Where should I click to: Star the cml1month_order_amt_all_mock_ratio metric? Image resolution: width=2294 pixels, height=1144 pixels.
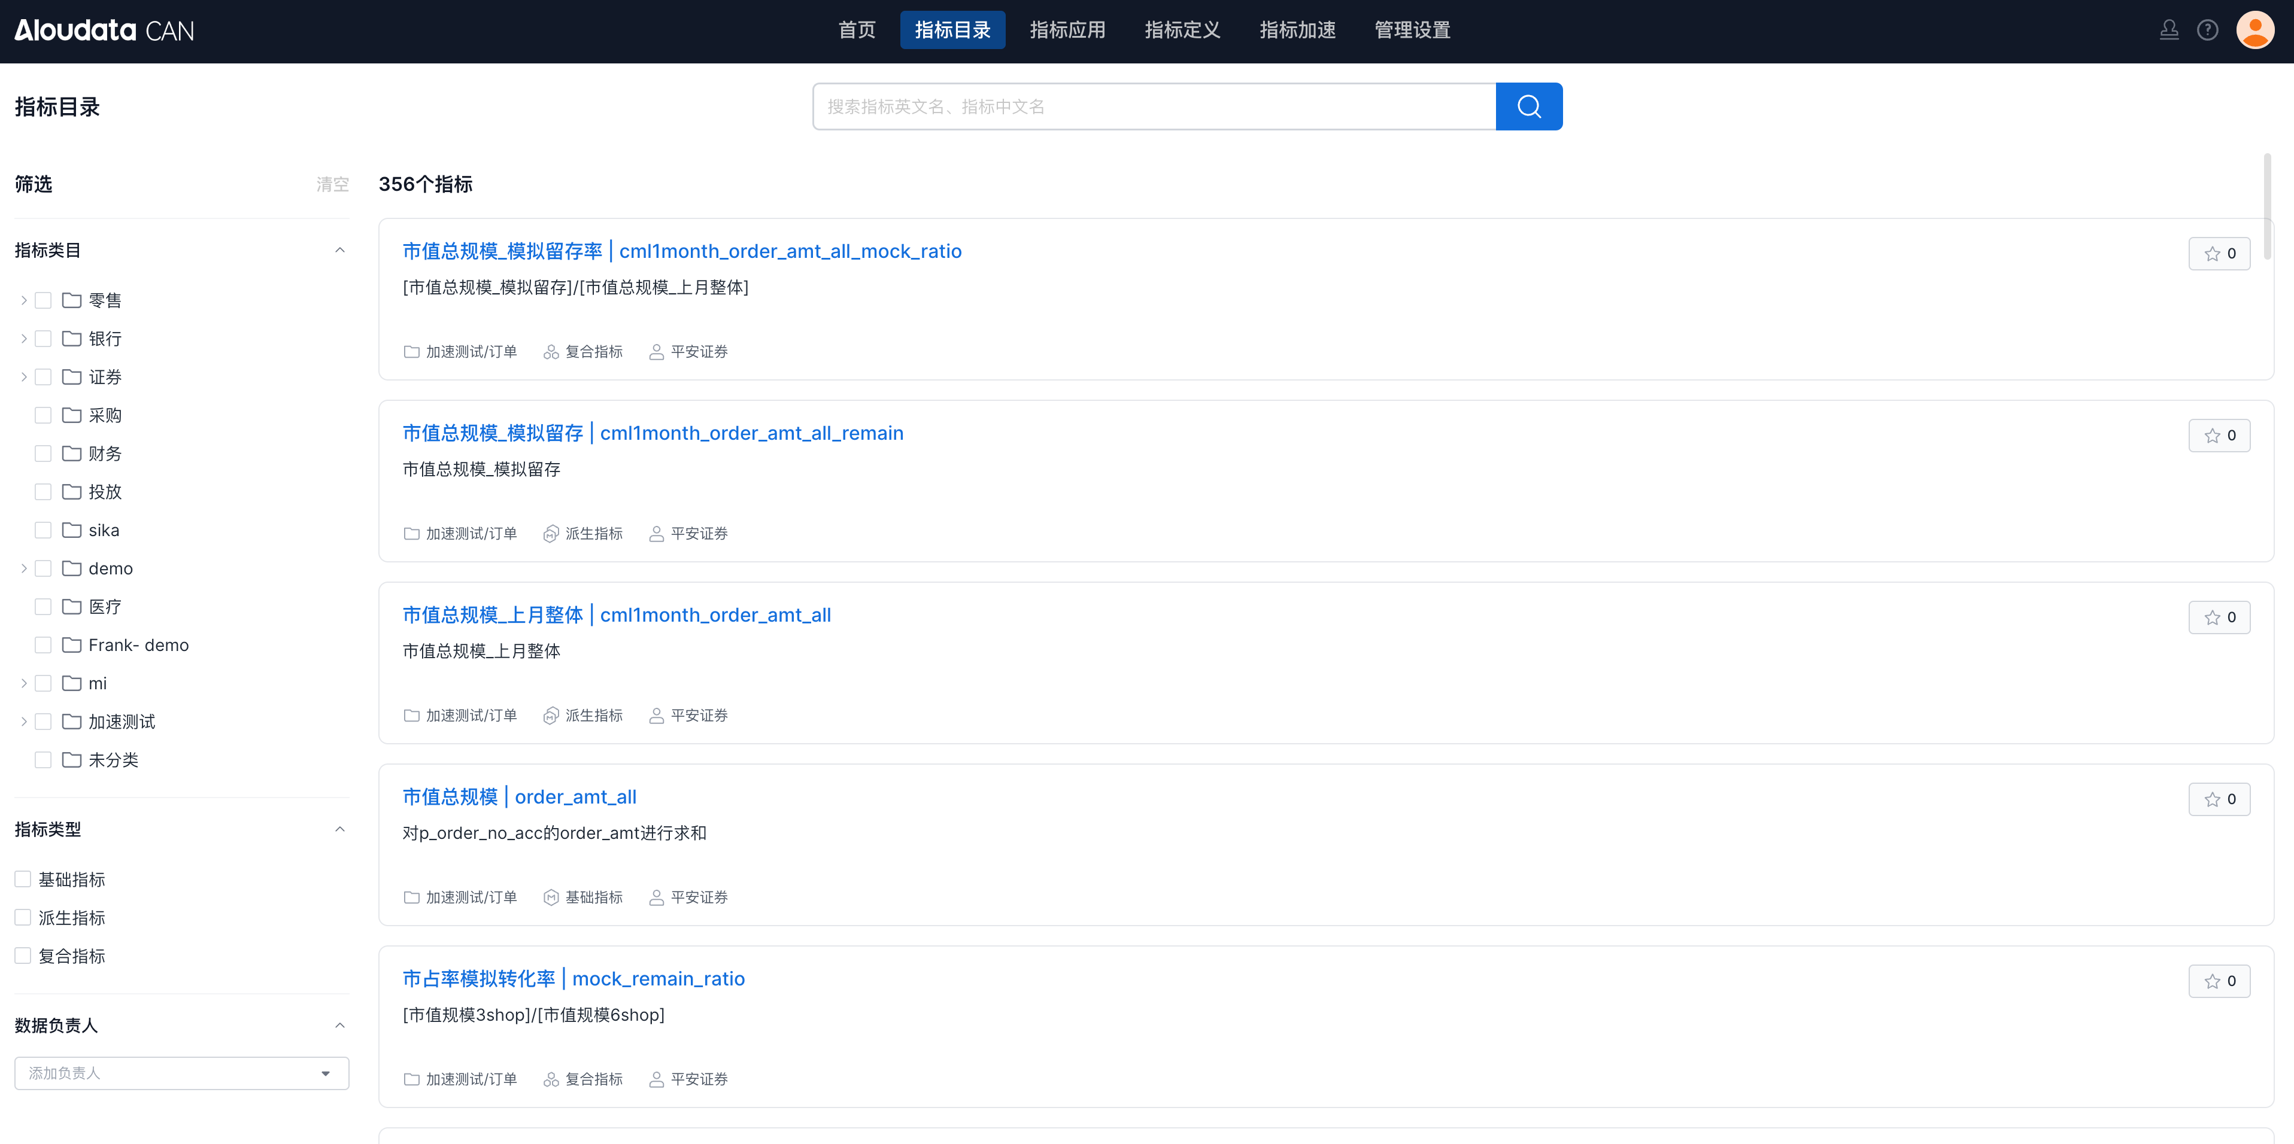[2219, 254]
